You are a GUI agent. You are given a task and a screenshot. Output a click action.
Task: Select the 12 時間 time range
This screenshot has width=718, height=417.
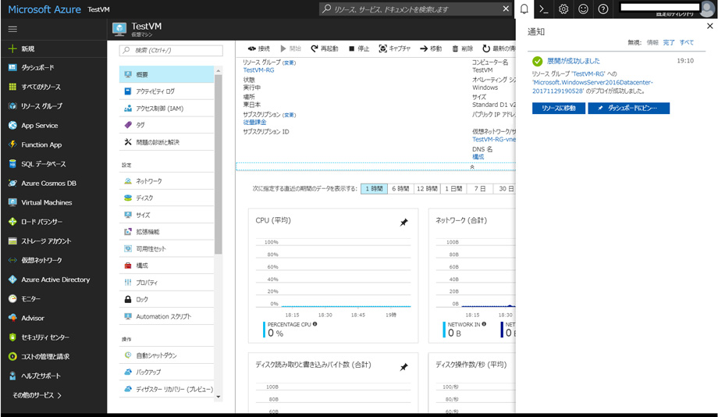[427, 189]
